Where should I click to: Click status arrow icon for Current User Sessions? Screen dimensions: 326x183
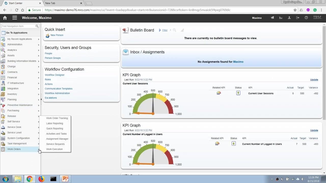(238, 93)
